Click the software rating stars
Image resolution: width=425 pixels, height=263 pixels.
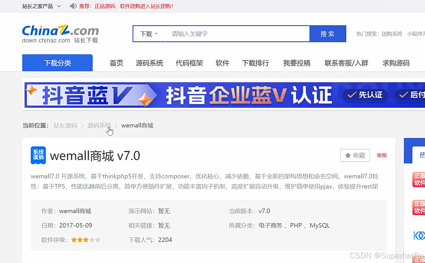pos(86,240)
